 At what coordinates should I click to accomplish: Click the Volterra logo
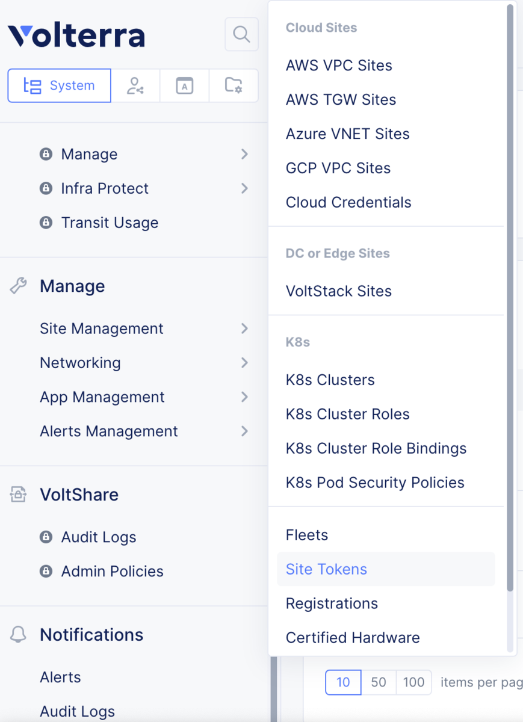point(76,35)
